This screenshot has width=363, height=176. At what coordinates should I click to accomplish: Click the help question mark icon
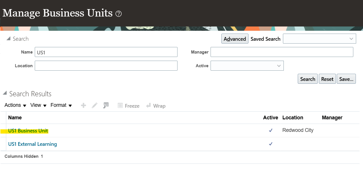click(x=119, y=14)
